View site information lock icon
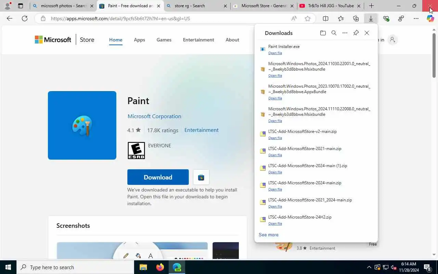This screenshot has height=274, width=438. [43, 18]
